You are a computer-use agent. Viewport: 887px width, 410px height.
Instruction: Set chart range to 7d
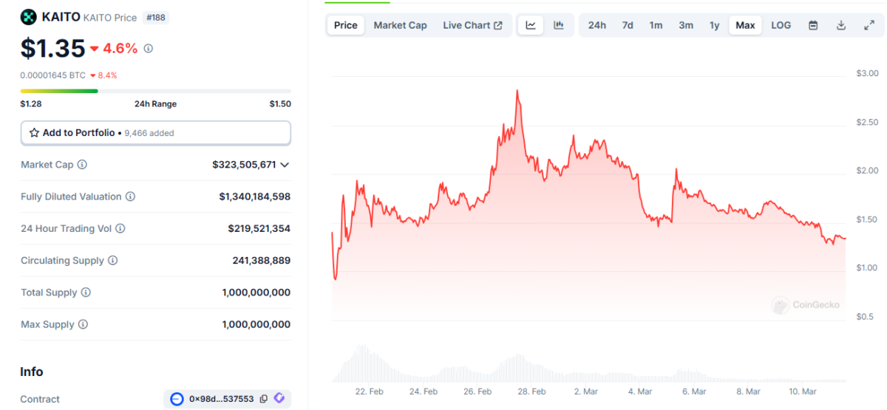click(x=628, y=25)
